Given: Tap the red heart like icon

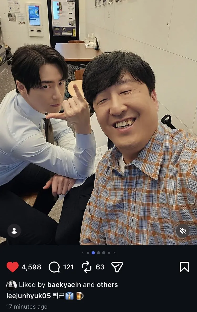Looking at the screenshot, I should coord(13,267).
